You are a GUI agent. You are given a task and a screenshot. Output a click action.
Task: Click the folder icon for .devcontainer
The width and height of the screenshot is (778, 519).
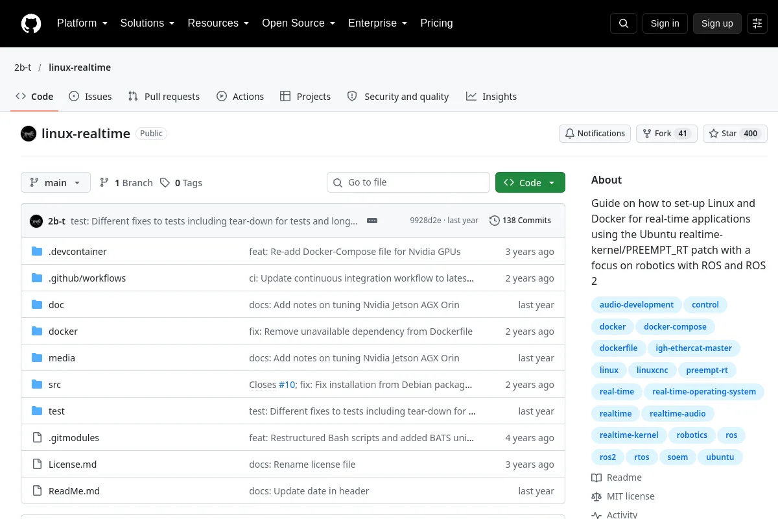pos(37,252)
